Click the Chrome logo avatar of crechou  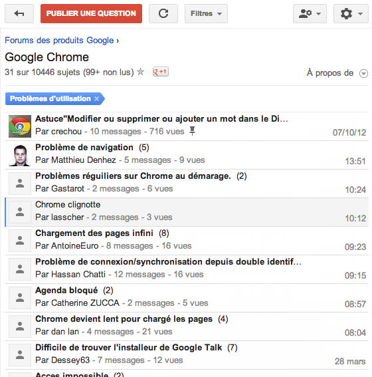20,126
